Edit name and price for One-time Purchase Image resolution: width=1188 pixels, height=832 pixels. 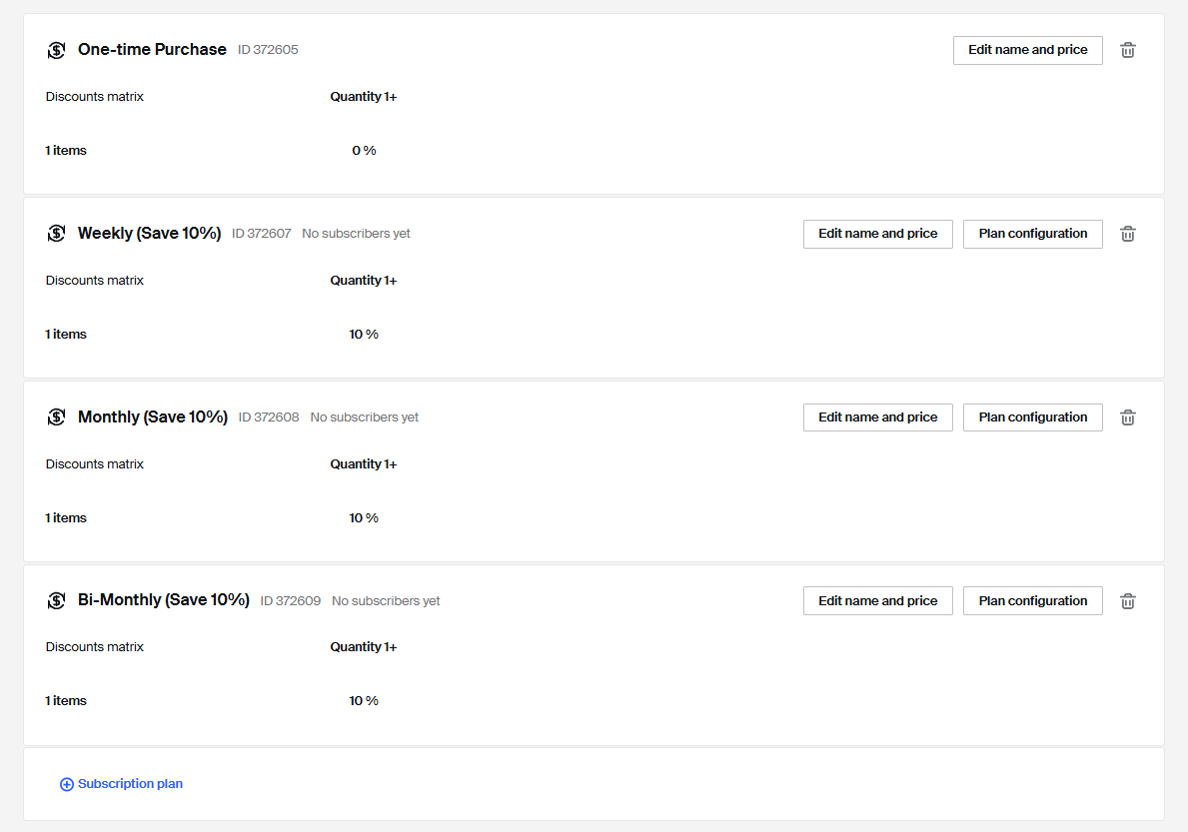tap(1027, 50)
